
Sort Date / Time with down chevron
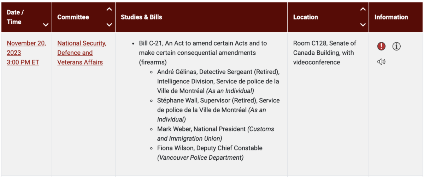[x=46, y=25]
